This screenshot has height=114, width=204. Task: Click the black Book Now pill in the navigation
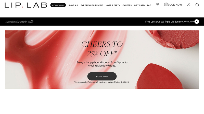(x=58, y=5)
